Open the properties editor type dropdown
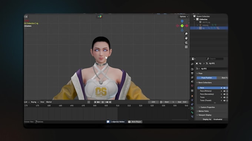This screenshot has width=252, height=141. (193, 59)
